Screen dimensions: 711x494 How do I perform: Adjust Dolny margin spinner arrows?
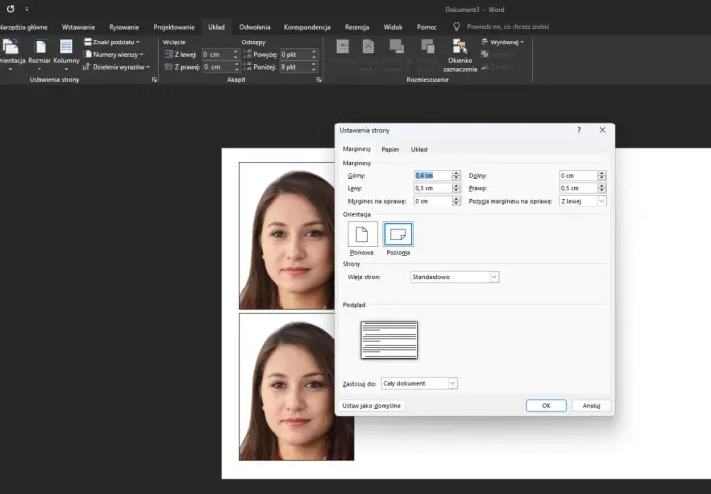602,175
